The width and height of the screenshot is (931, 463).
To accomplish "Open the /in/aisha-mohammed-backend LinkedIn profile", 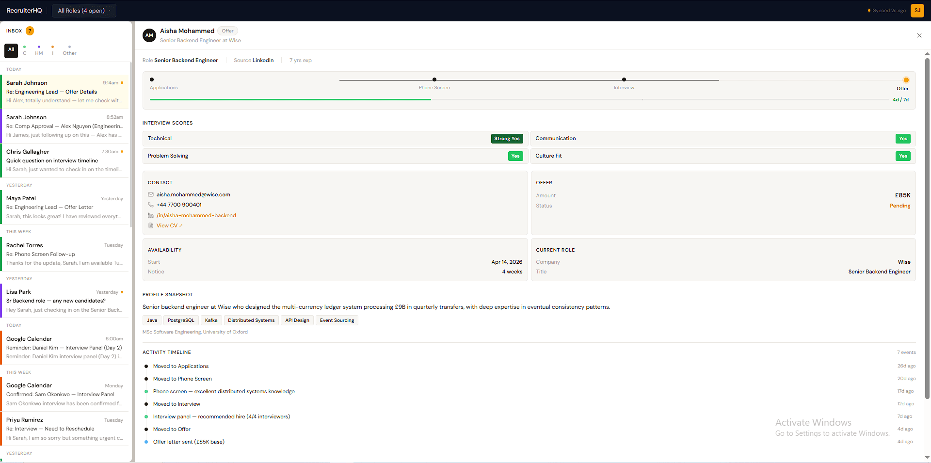I will pos(196,215).
